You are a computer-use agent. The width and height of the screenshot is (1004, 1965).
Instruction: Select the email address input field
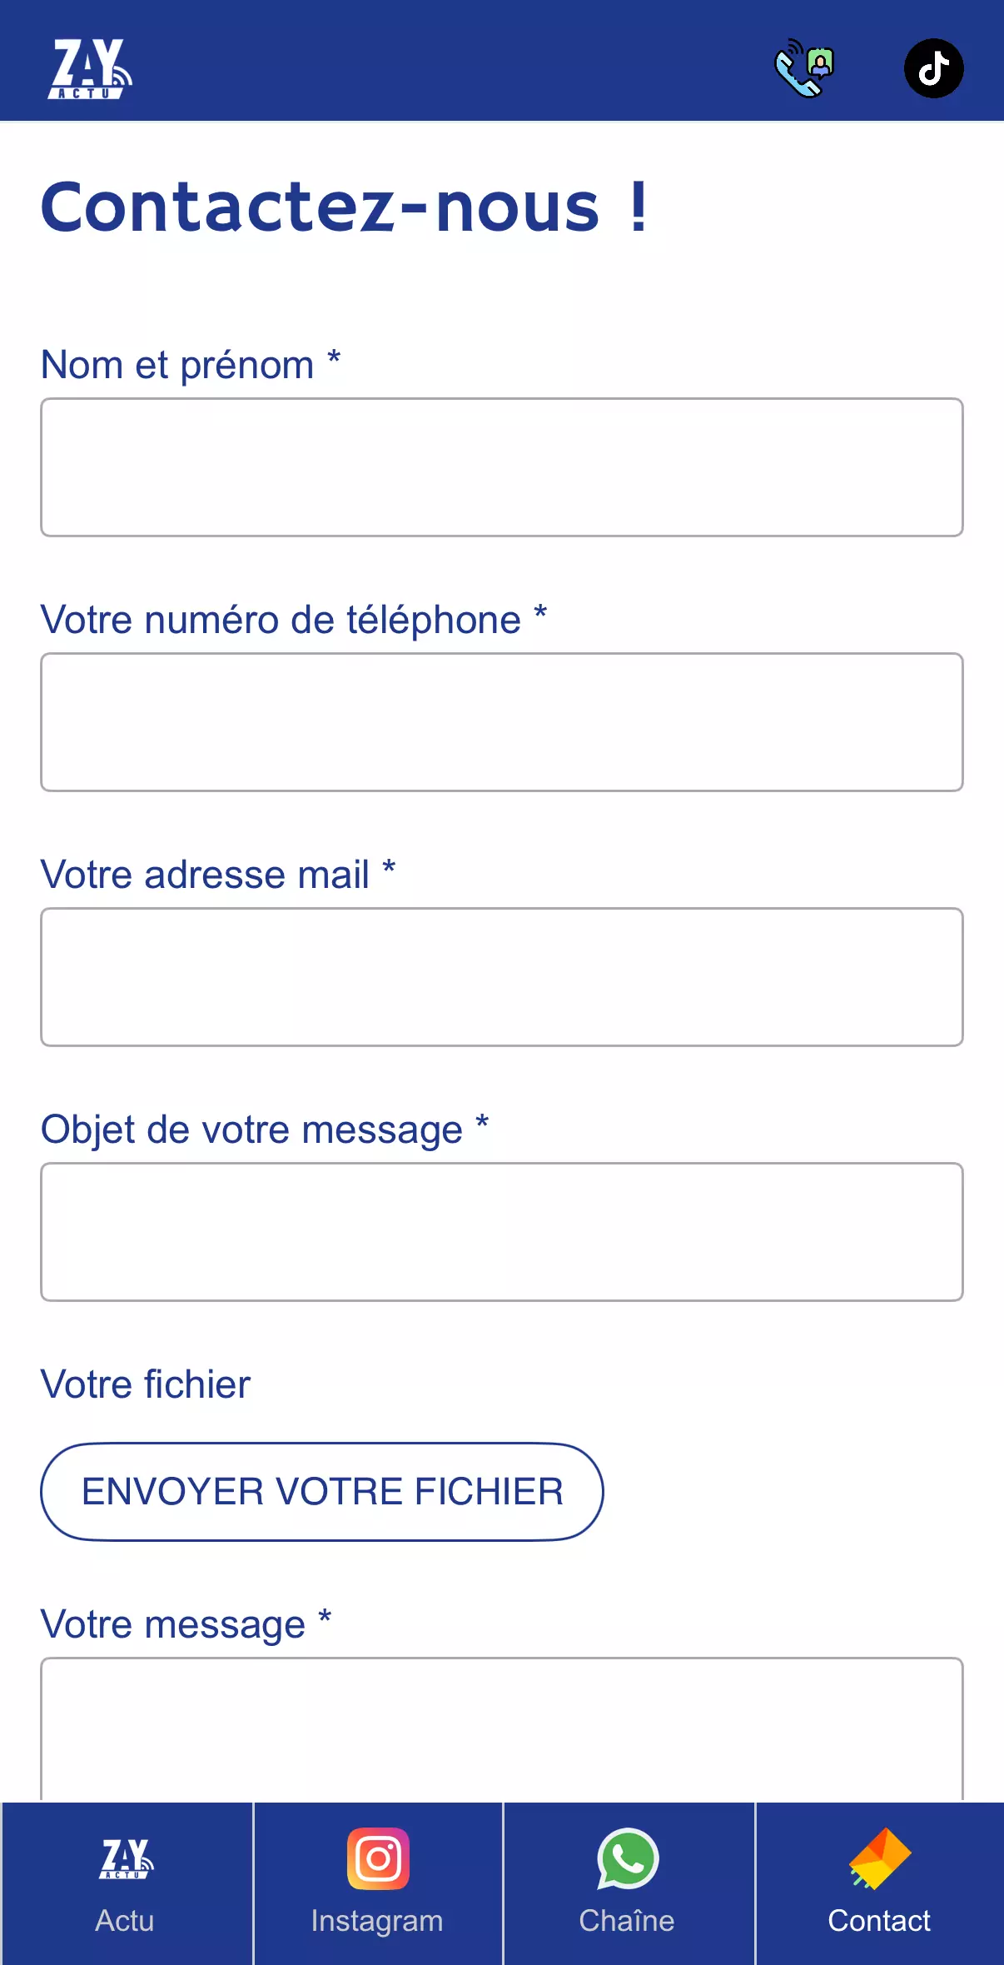click(502, 977)
